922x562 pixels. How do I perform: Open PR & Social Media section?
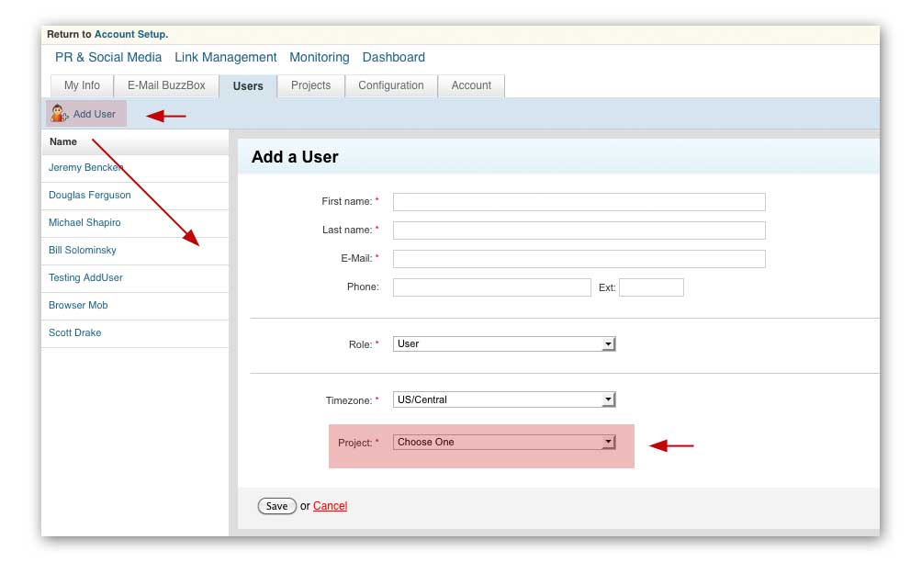(x=108, y=58)
